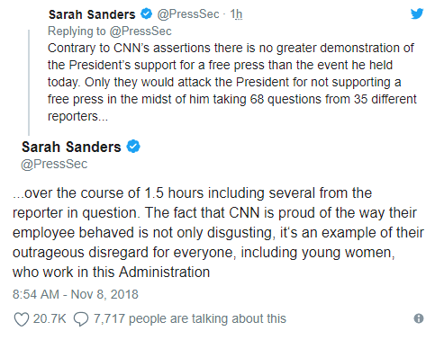This screenshot has height=340, width=435.
Task: Click the @PressSec handle under large name
Action: pos(54,164)
